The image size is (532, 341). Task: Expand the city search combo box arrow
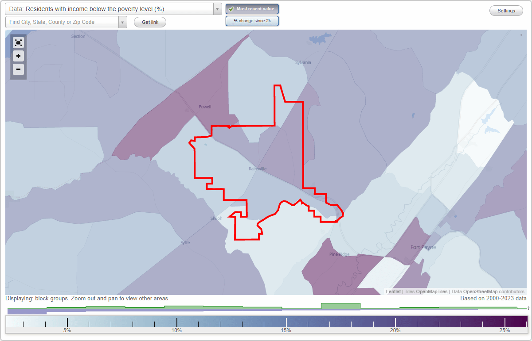[121, 22]
